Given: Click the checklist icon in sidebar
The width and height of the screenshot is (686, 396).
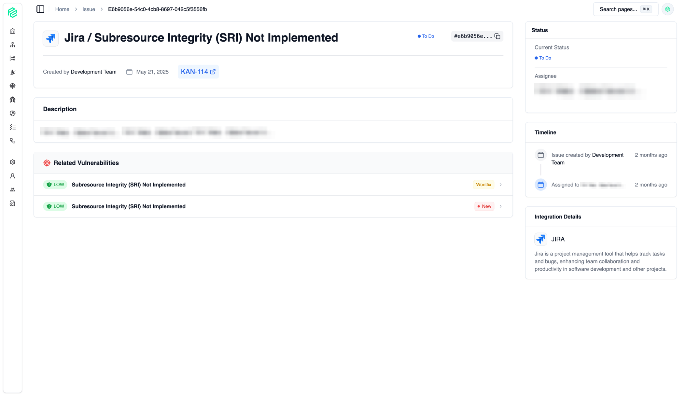Looking at the screenshot, I should coord(13,127).
